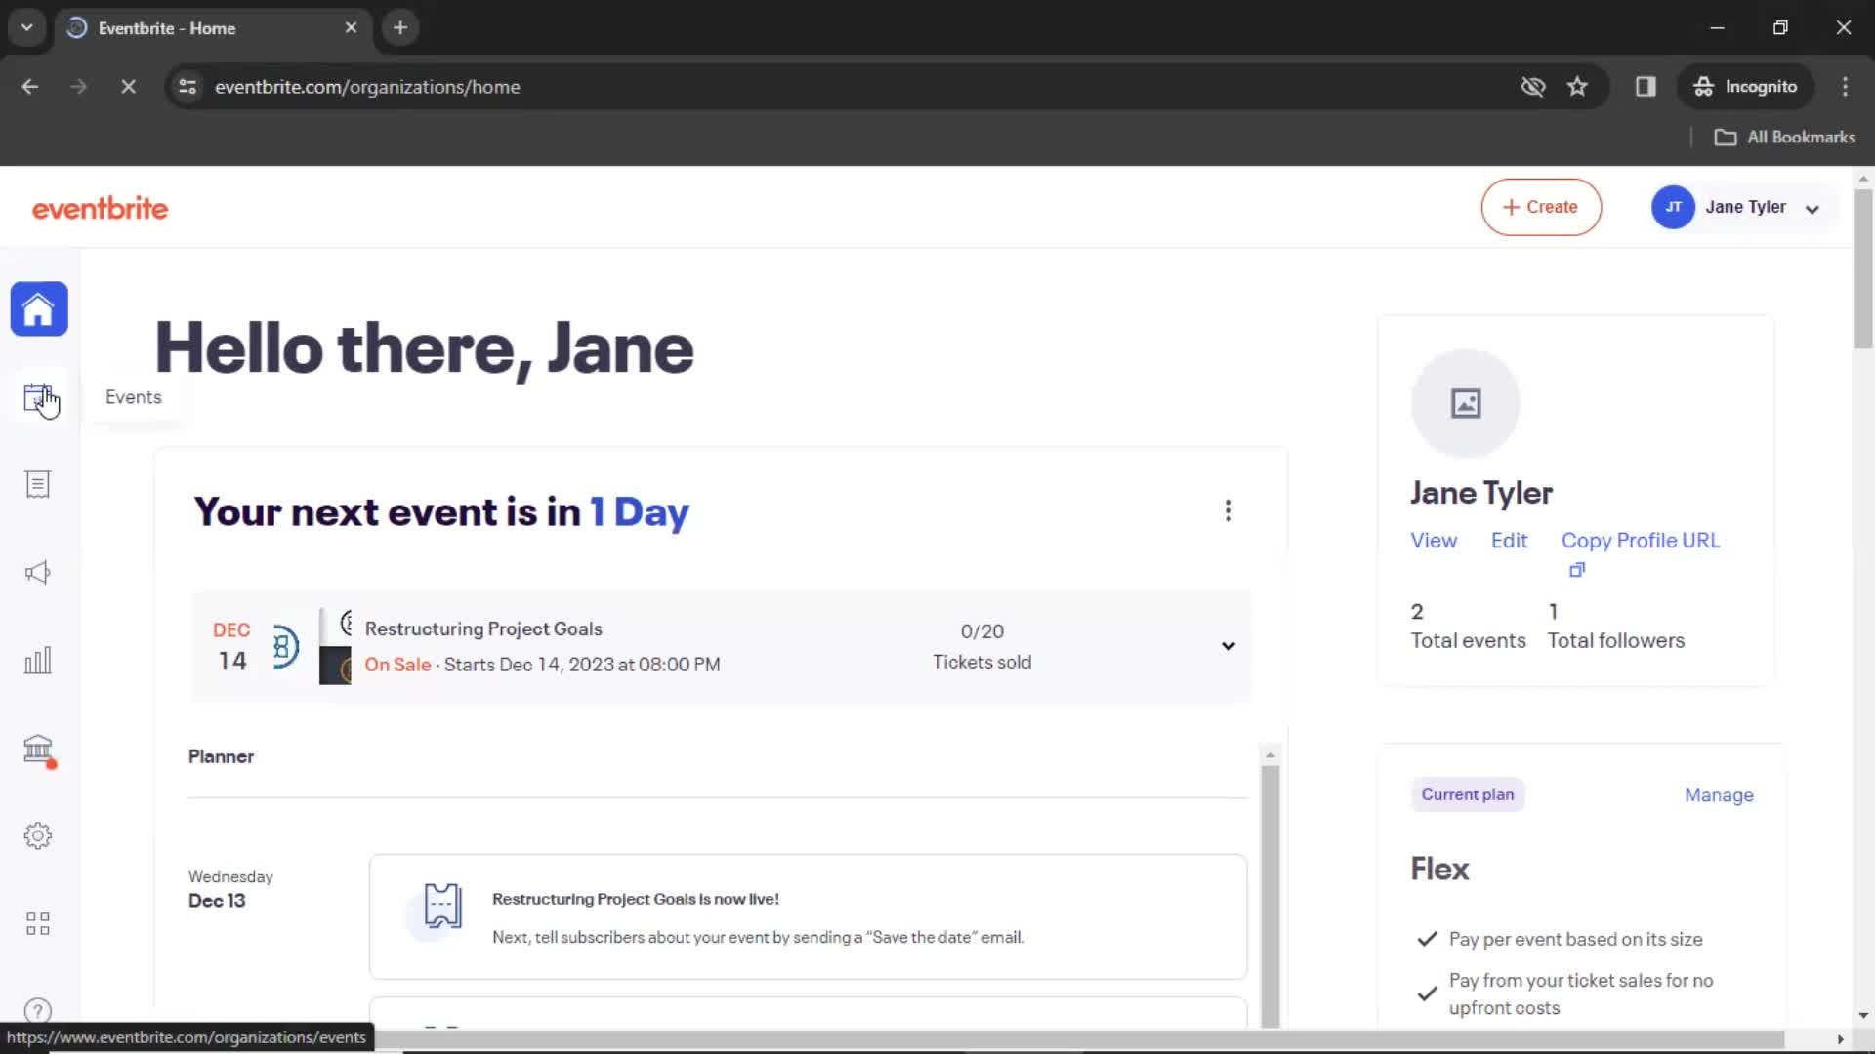Open the Settings gear icon in sidebar
This screenshot has height=1054, width=1875.
(38, 836)
